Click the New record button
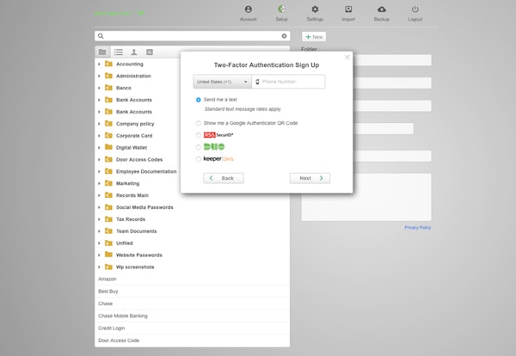 point(314,37)
